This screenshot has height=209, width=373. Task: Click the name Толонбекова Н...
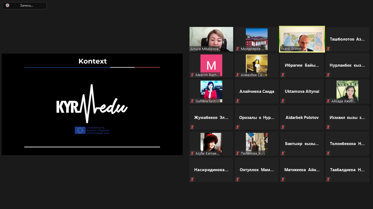point(347,144)
